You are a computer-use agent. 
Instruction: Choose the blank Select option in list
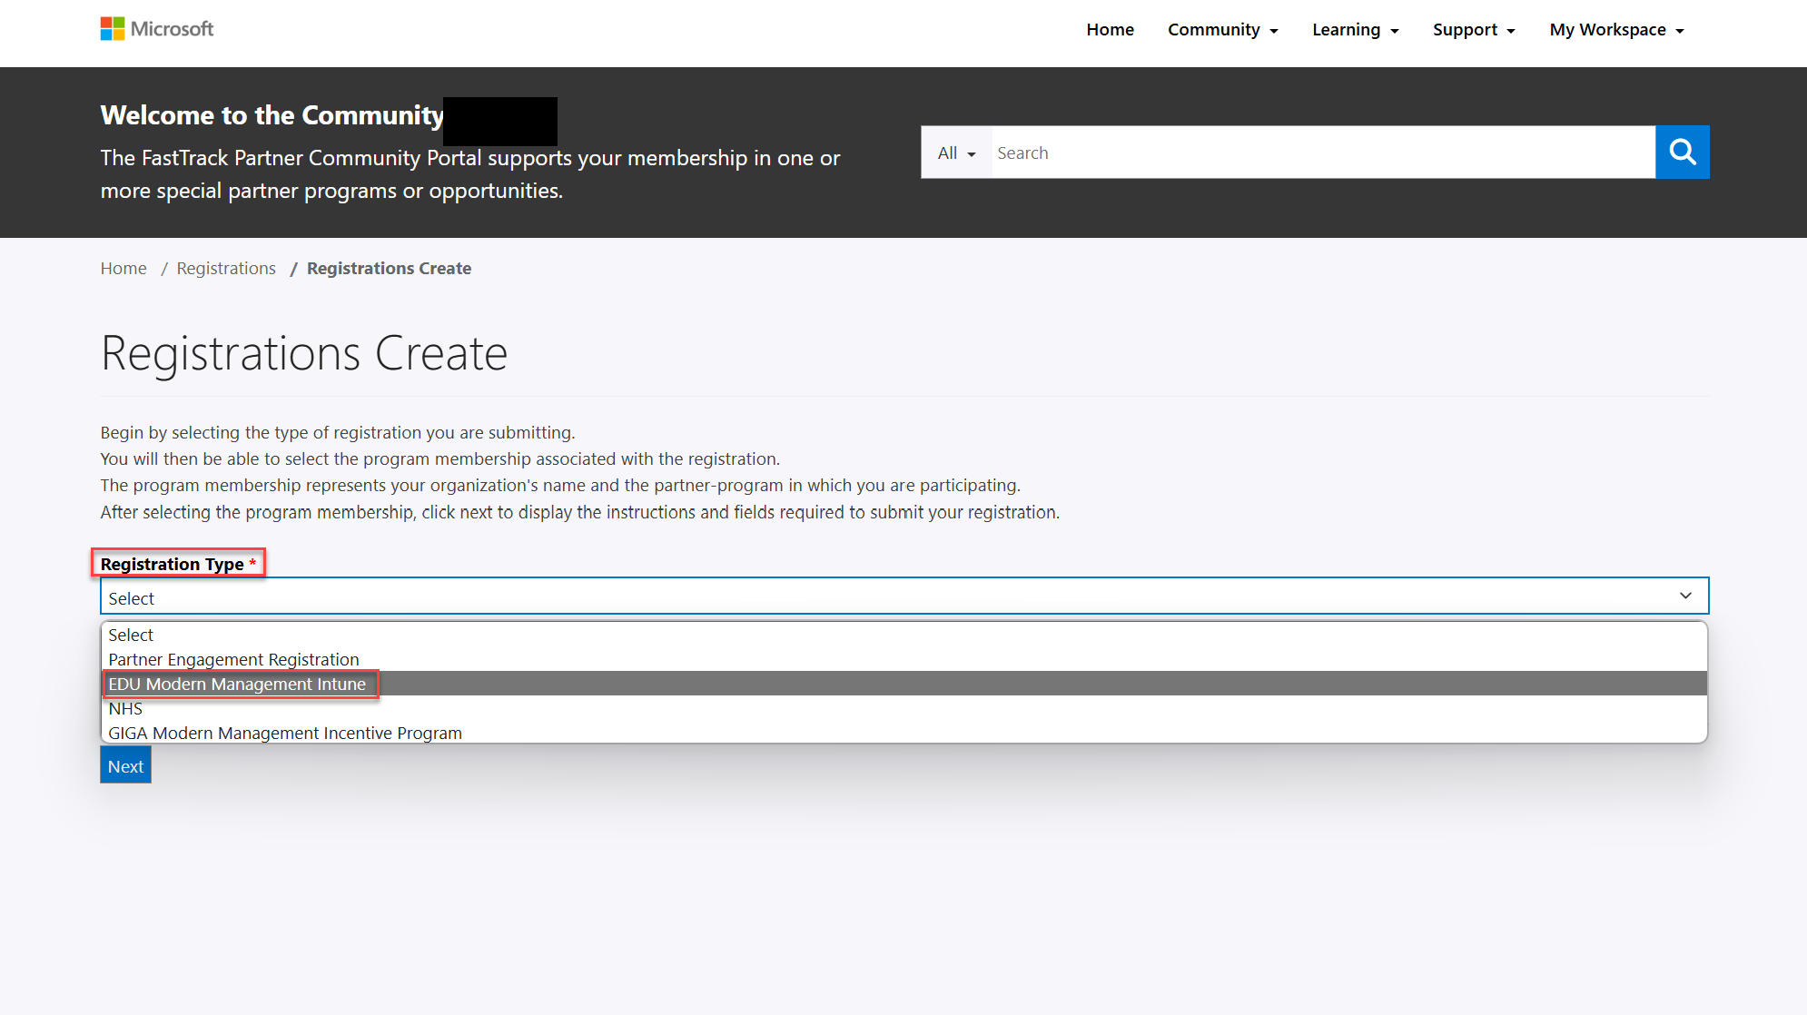[904, 635]
